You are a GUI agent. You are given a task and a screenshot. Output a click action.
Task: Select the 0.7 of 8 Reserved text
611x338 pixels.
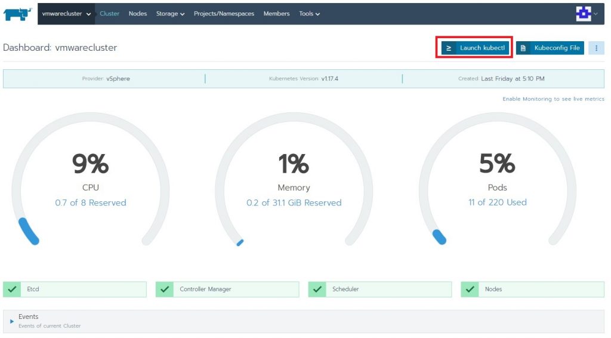pyautogui.click(x=91, y=202)
